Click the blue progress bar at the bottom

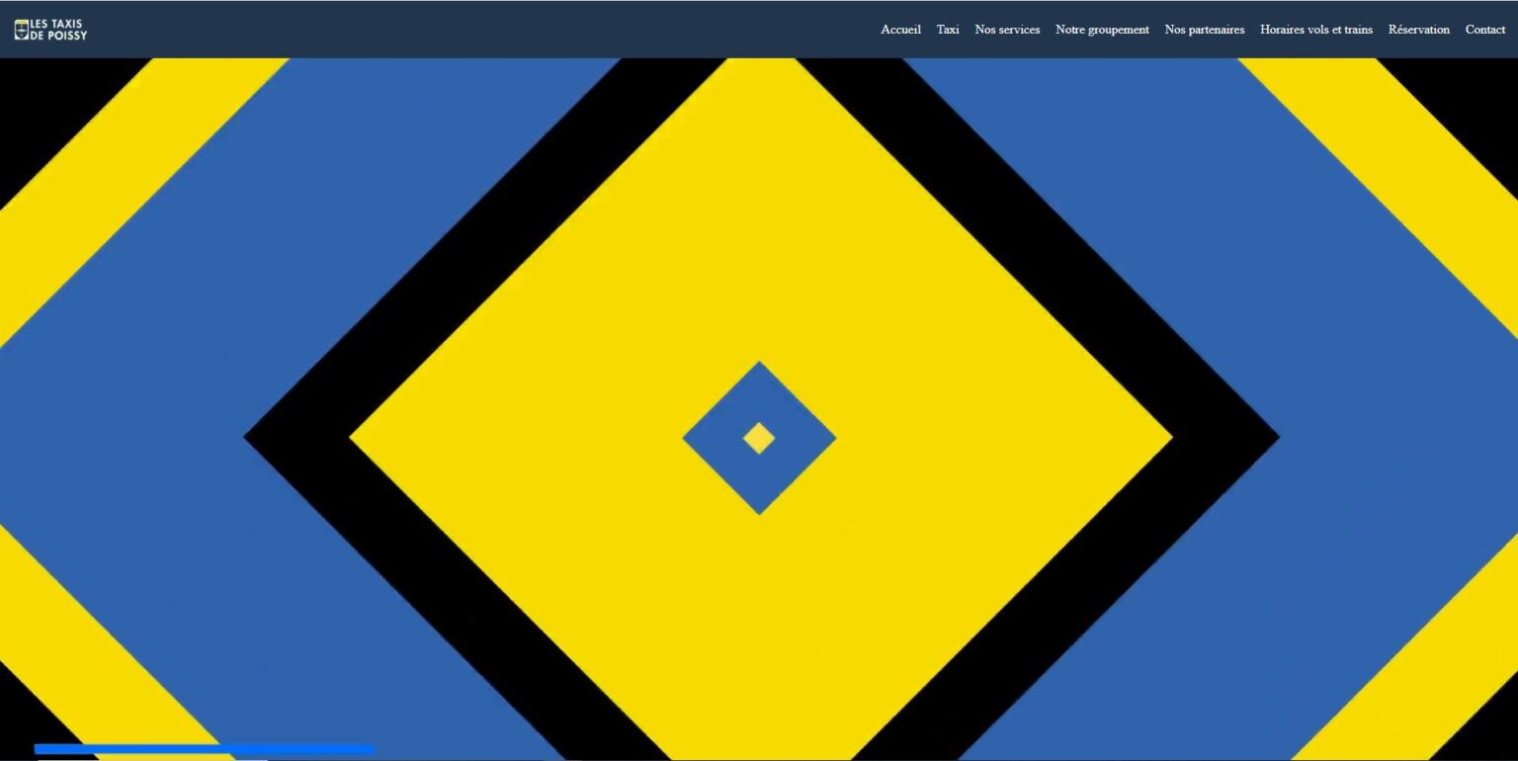pos(205,749)
